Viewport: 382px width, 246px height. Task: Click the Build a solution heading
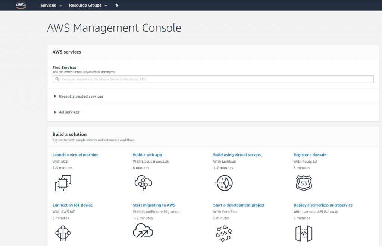69,134
